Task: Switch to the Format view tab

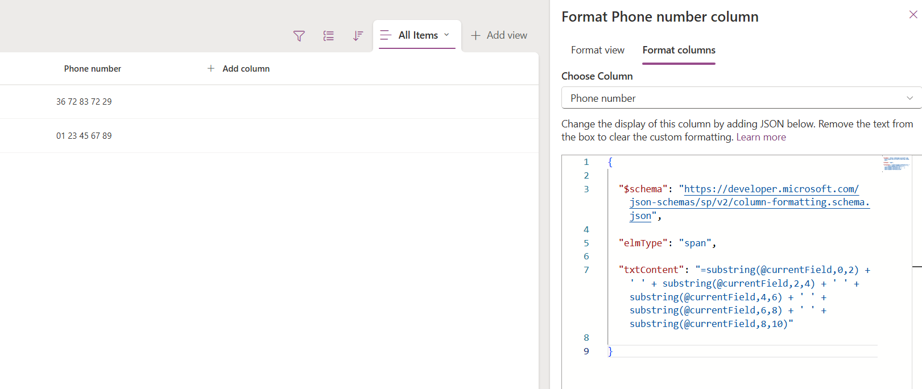Action: click(597, 50)
